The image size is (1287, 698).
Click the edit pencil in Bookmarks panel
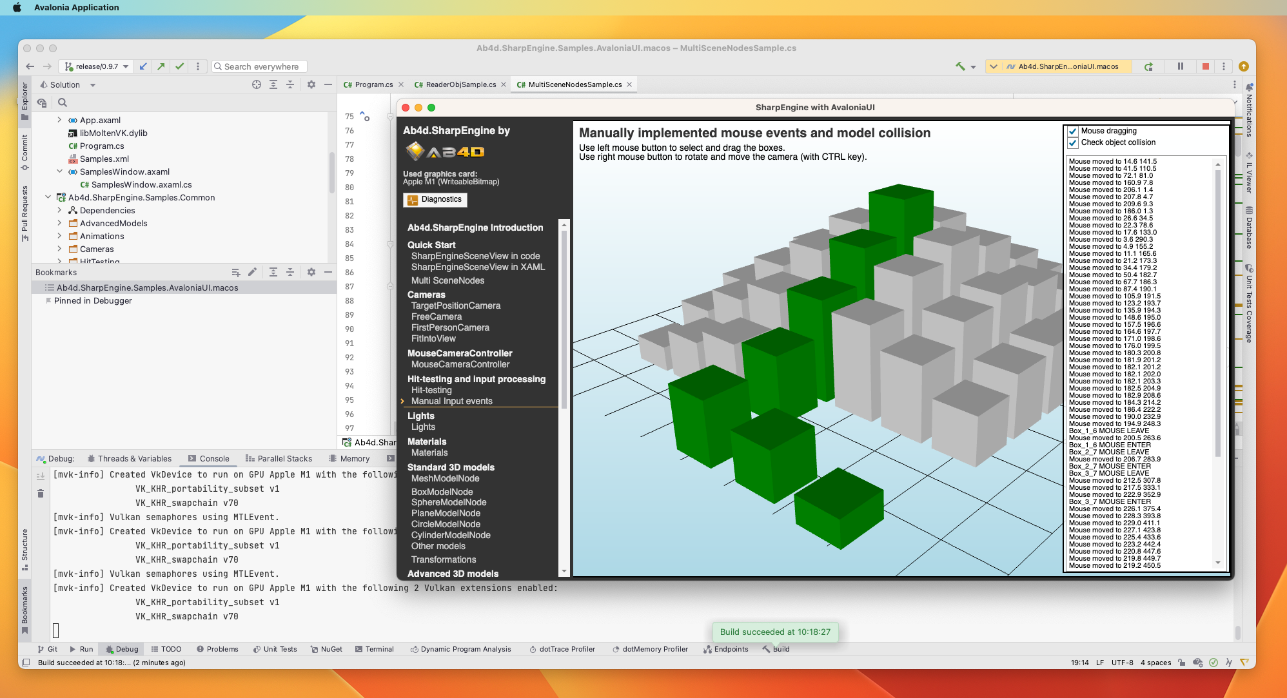click(x=252, y=272)
